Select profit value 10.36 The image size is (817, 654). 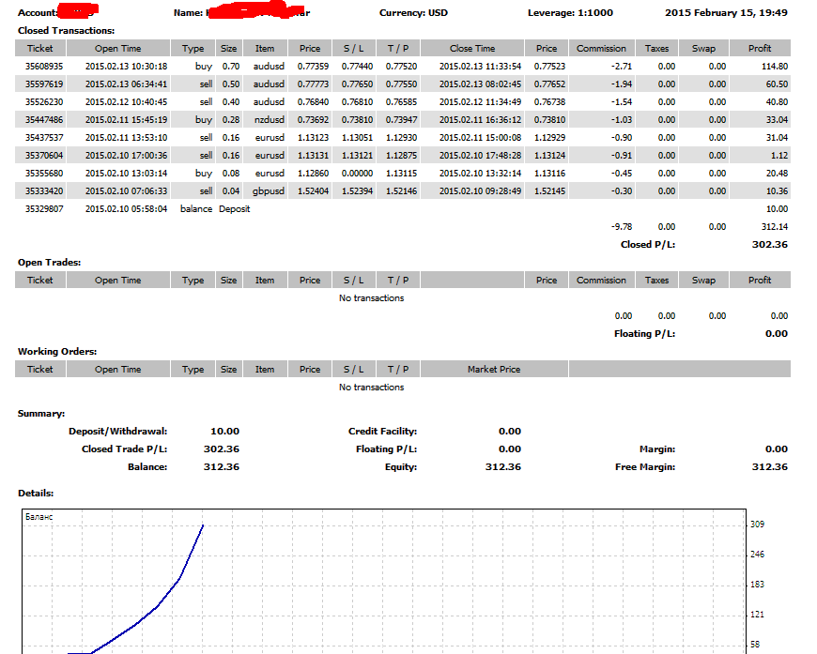777,191
